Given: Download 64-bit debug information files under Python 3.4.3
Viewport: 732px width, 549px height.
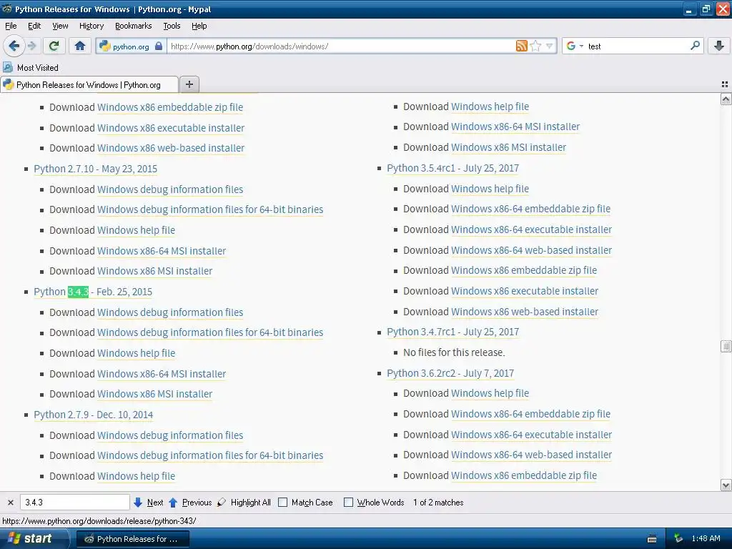Looking at the screenshot, I should coord(210,332).
